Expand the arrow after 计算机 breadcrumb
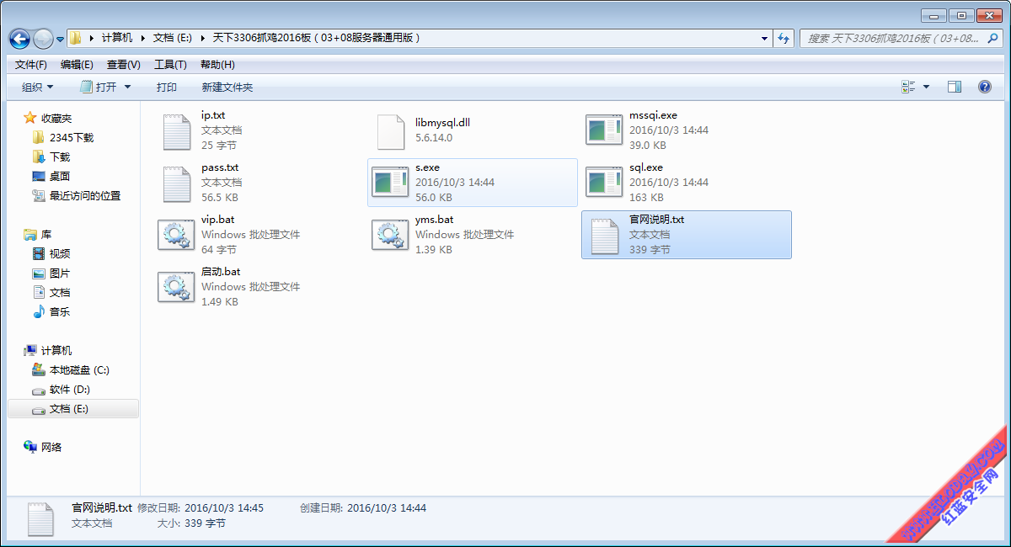Screen dimensions: 1011x547 click(142, 38)
